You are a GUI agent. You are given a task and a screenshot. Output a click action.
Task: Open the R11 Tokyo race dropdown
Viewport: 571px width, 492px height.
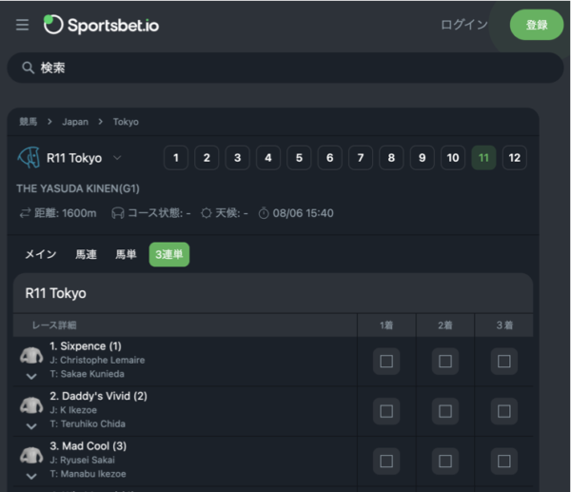pos(117,158)
